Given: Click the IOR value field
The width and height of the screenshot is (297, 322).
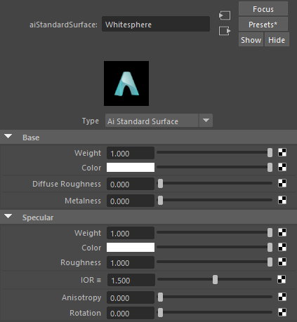Looking at the screenshot, I should (131, 280).
